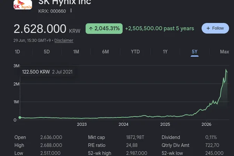Click the "122.500 KRW" tooltip value
Viewport: 234px width, 156px height.
(36, 72)
